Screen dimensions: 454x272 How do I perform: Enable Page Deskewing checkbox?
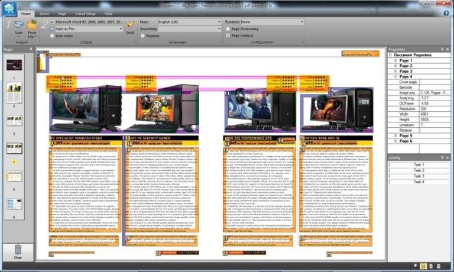[x=228, y=29]
